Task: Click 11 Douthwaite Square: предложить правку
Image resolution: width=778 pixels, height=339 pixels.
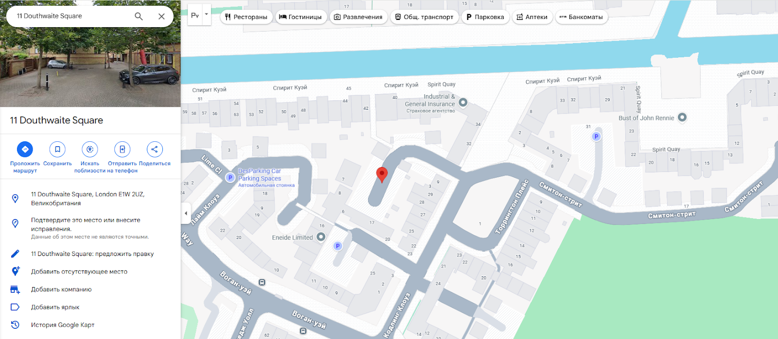Action: click(x=92, y=254)
